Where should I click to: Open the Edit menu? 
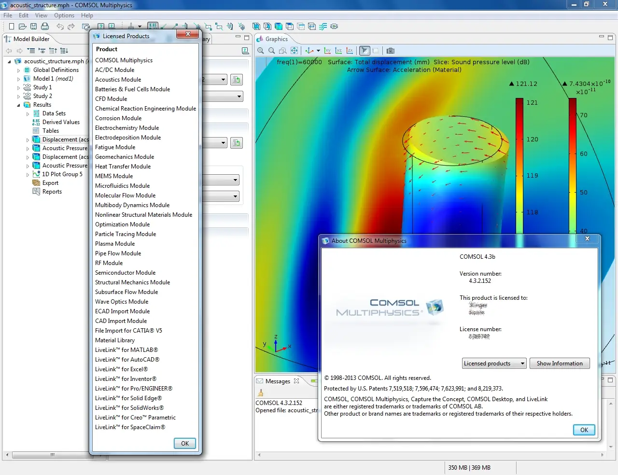click(x=24, y=15)
